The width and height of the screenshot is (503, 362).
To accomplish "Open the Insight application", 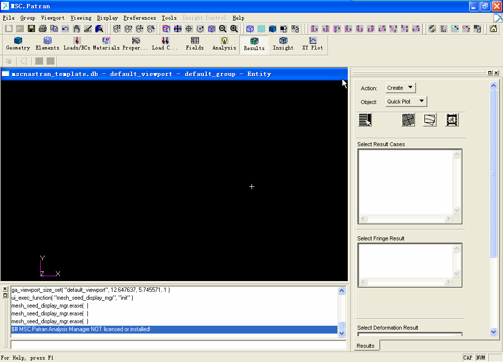I will coord(283,44).
